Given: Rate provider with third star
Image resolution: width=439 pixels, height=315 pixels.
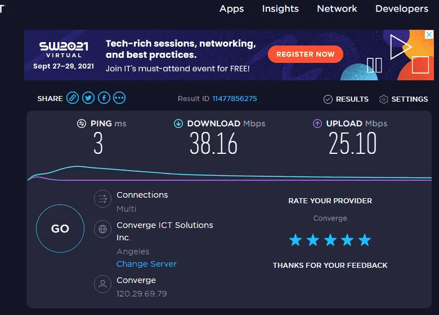Looking at the screenshot, I should pos(330,240).
